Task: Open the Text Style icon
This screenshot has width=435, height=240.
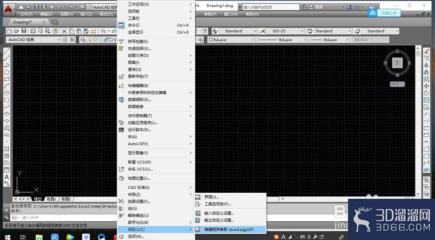Action: 215,31
